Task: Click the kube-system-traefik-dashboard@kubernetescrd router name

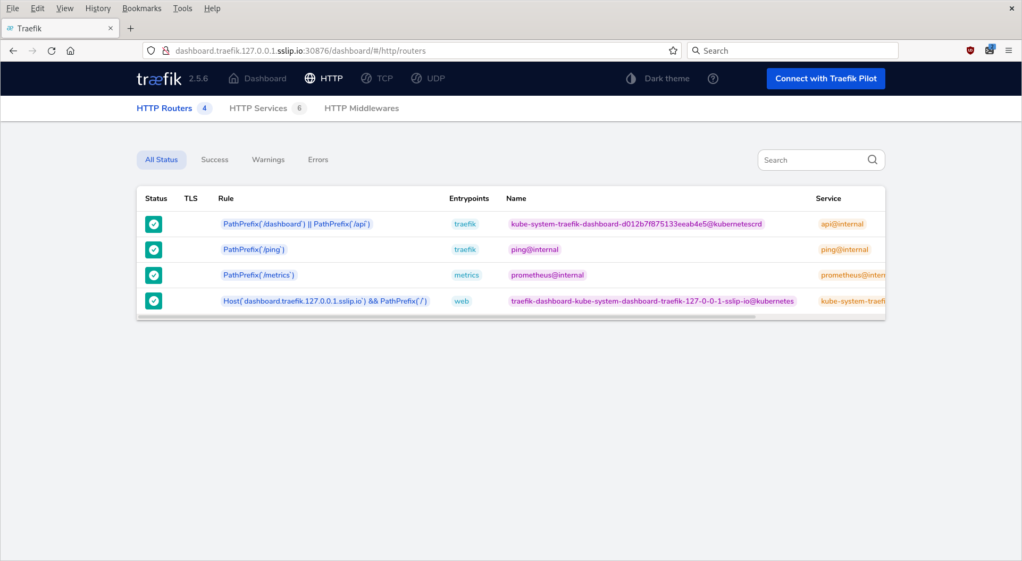Action: point(636,224)
